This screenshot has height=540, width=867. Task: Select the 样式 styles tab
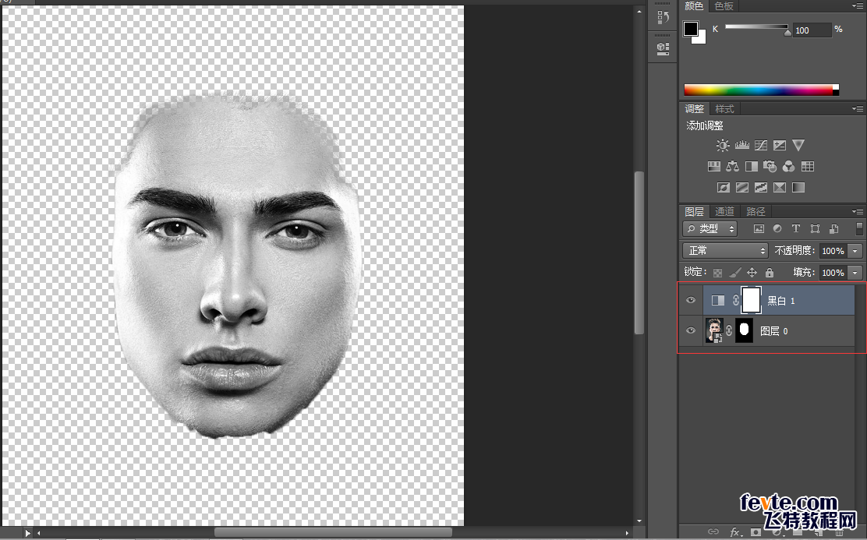724,109
